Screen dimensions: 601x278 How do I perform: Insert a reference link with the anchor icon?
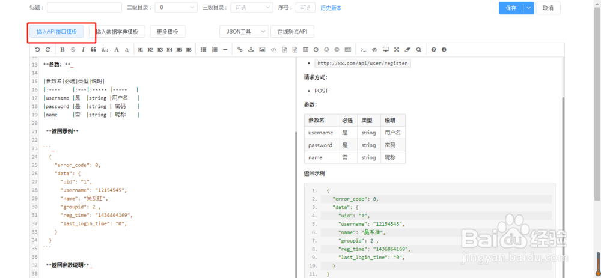click(251, 49)
